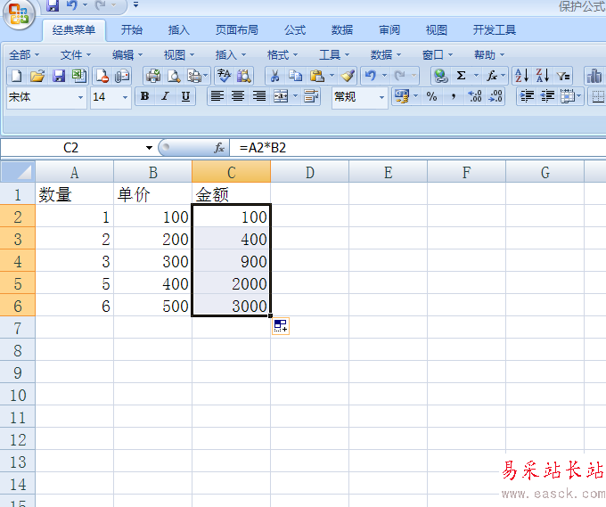Switch to the 页面布局 ribbon tab
Viewport: 606px width, 507px height.
236,30
